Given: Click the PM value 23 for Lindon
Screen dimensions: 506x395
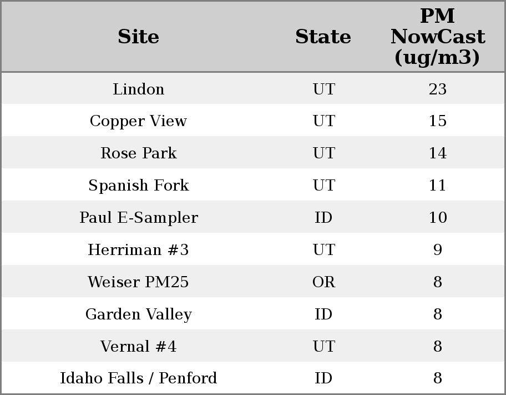Looking at the screenshot, I should [437, 89].
